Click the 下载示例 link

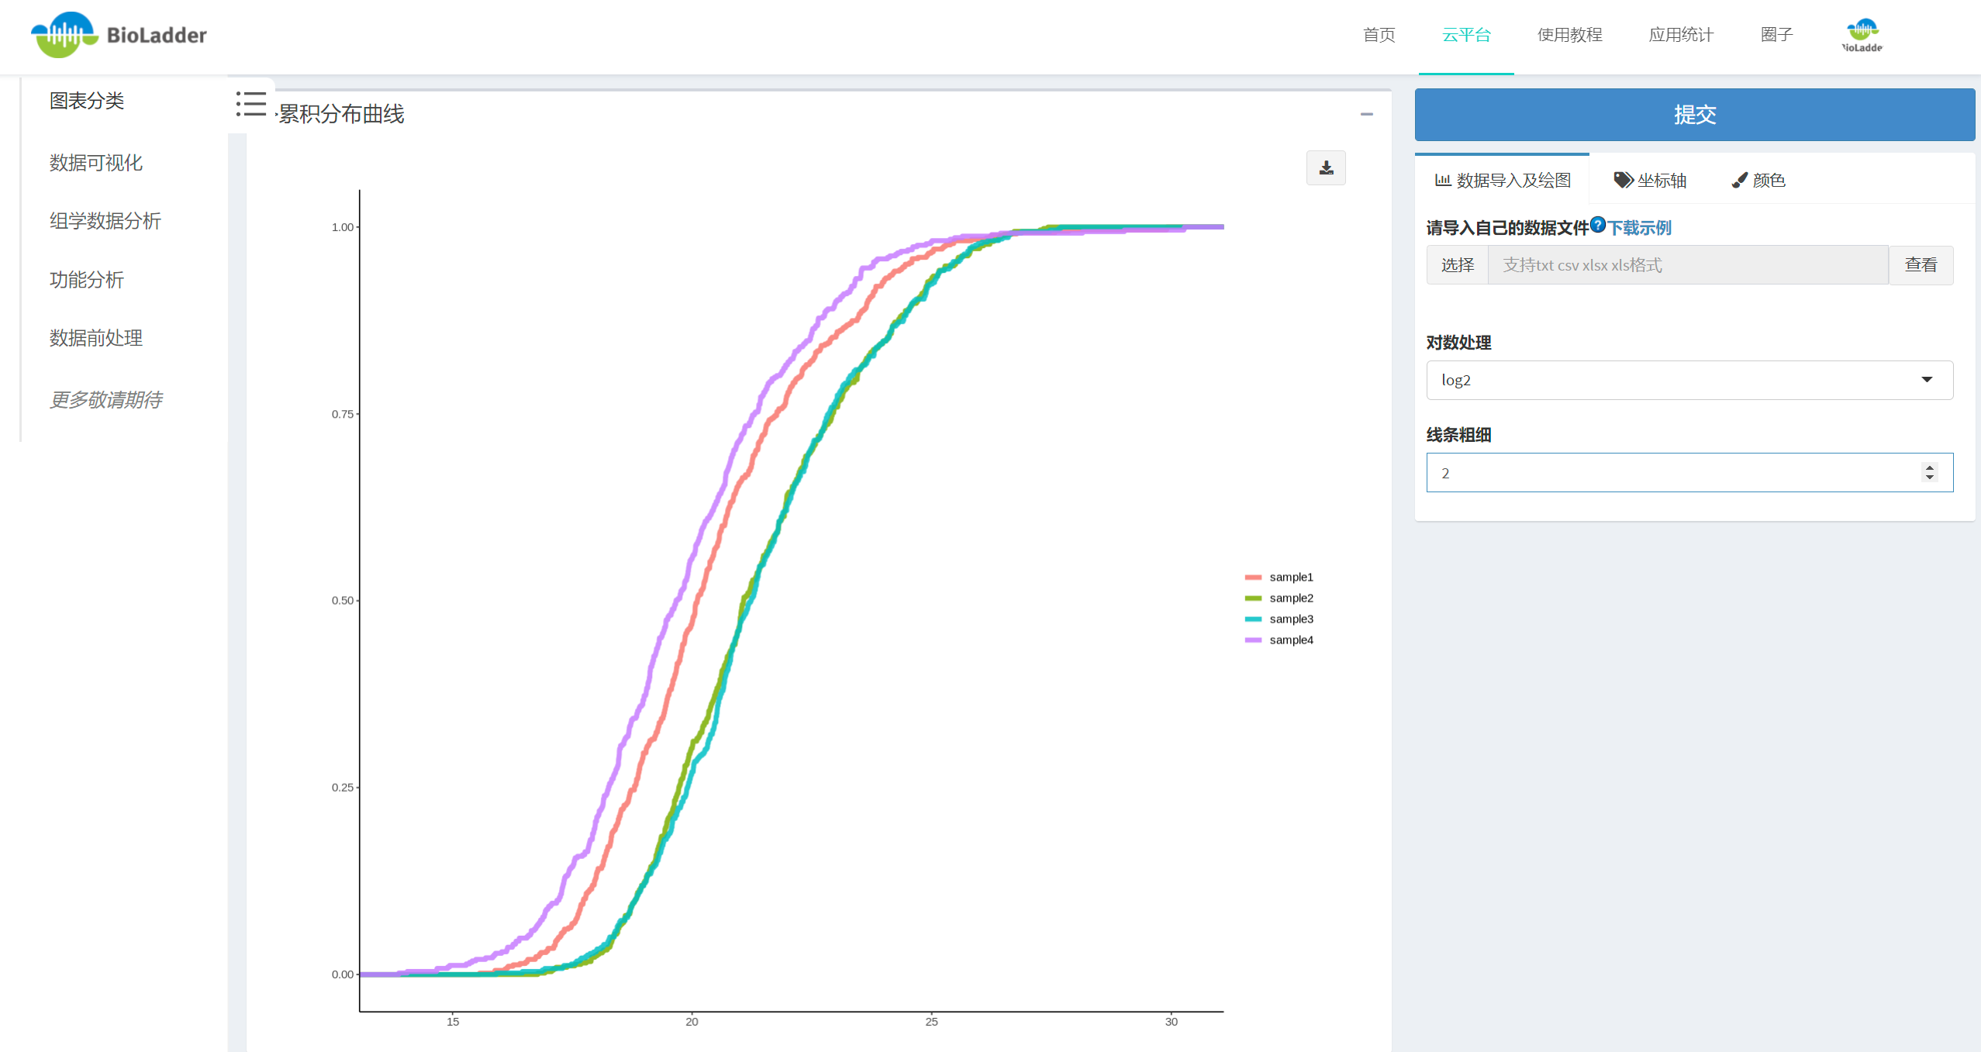pyautogui.click(x=1639, y=228)
